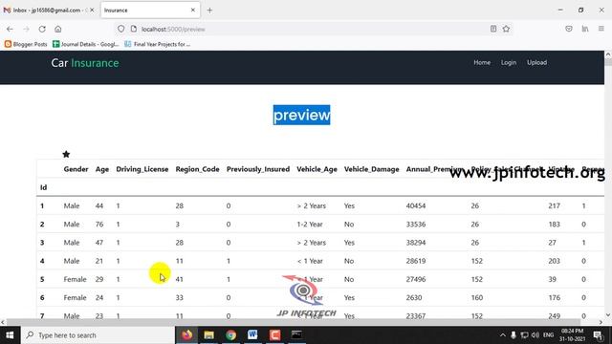Select the Insurance browser tab
The height and width of the screenshot is (344, 612).
pos(150,11)
